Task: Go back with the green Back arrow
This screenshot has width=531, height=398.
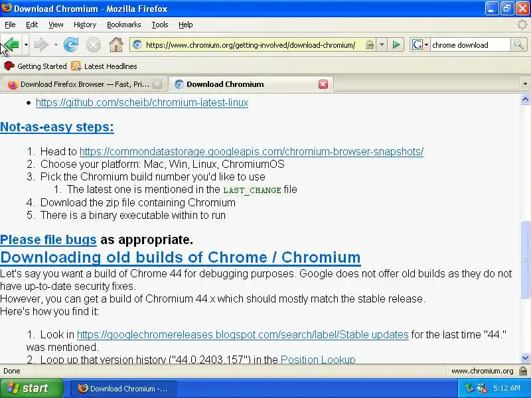Action: (11, 44)
